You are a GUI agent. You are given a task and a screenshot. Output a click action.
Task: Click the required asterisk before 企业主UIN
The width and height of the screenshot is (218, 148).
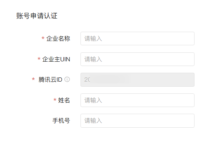tap(39, 59)
